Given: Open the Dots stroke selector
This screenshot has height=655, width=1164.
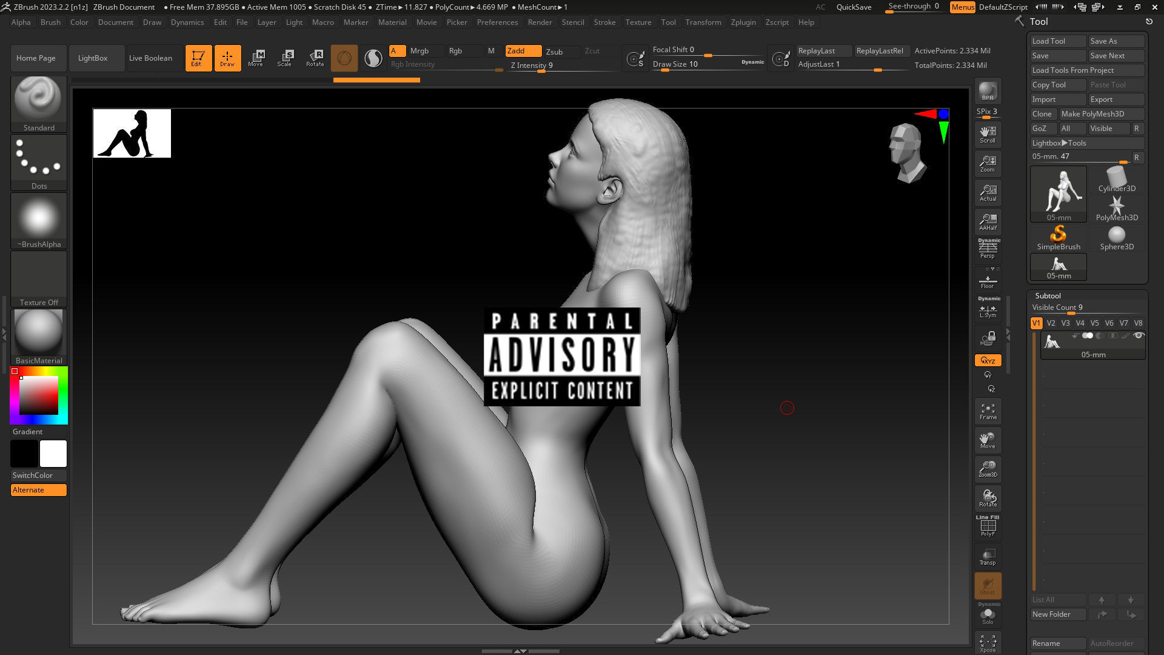Looking at the screenshot, I should 39,163.
